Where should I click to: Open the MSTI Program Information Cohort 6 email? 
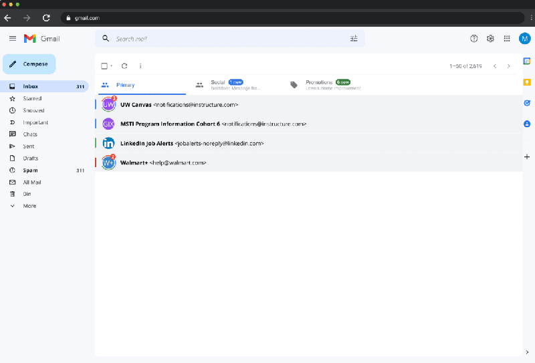tap(309, 124)
